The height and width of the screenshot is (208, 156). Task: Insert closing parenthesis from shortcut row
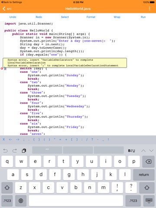click(x=49, y=140)
